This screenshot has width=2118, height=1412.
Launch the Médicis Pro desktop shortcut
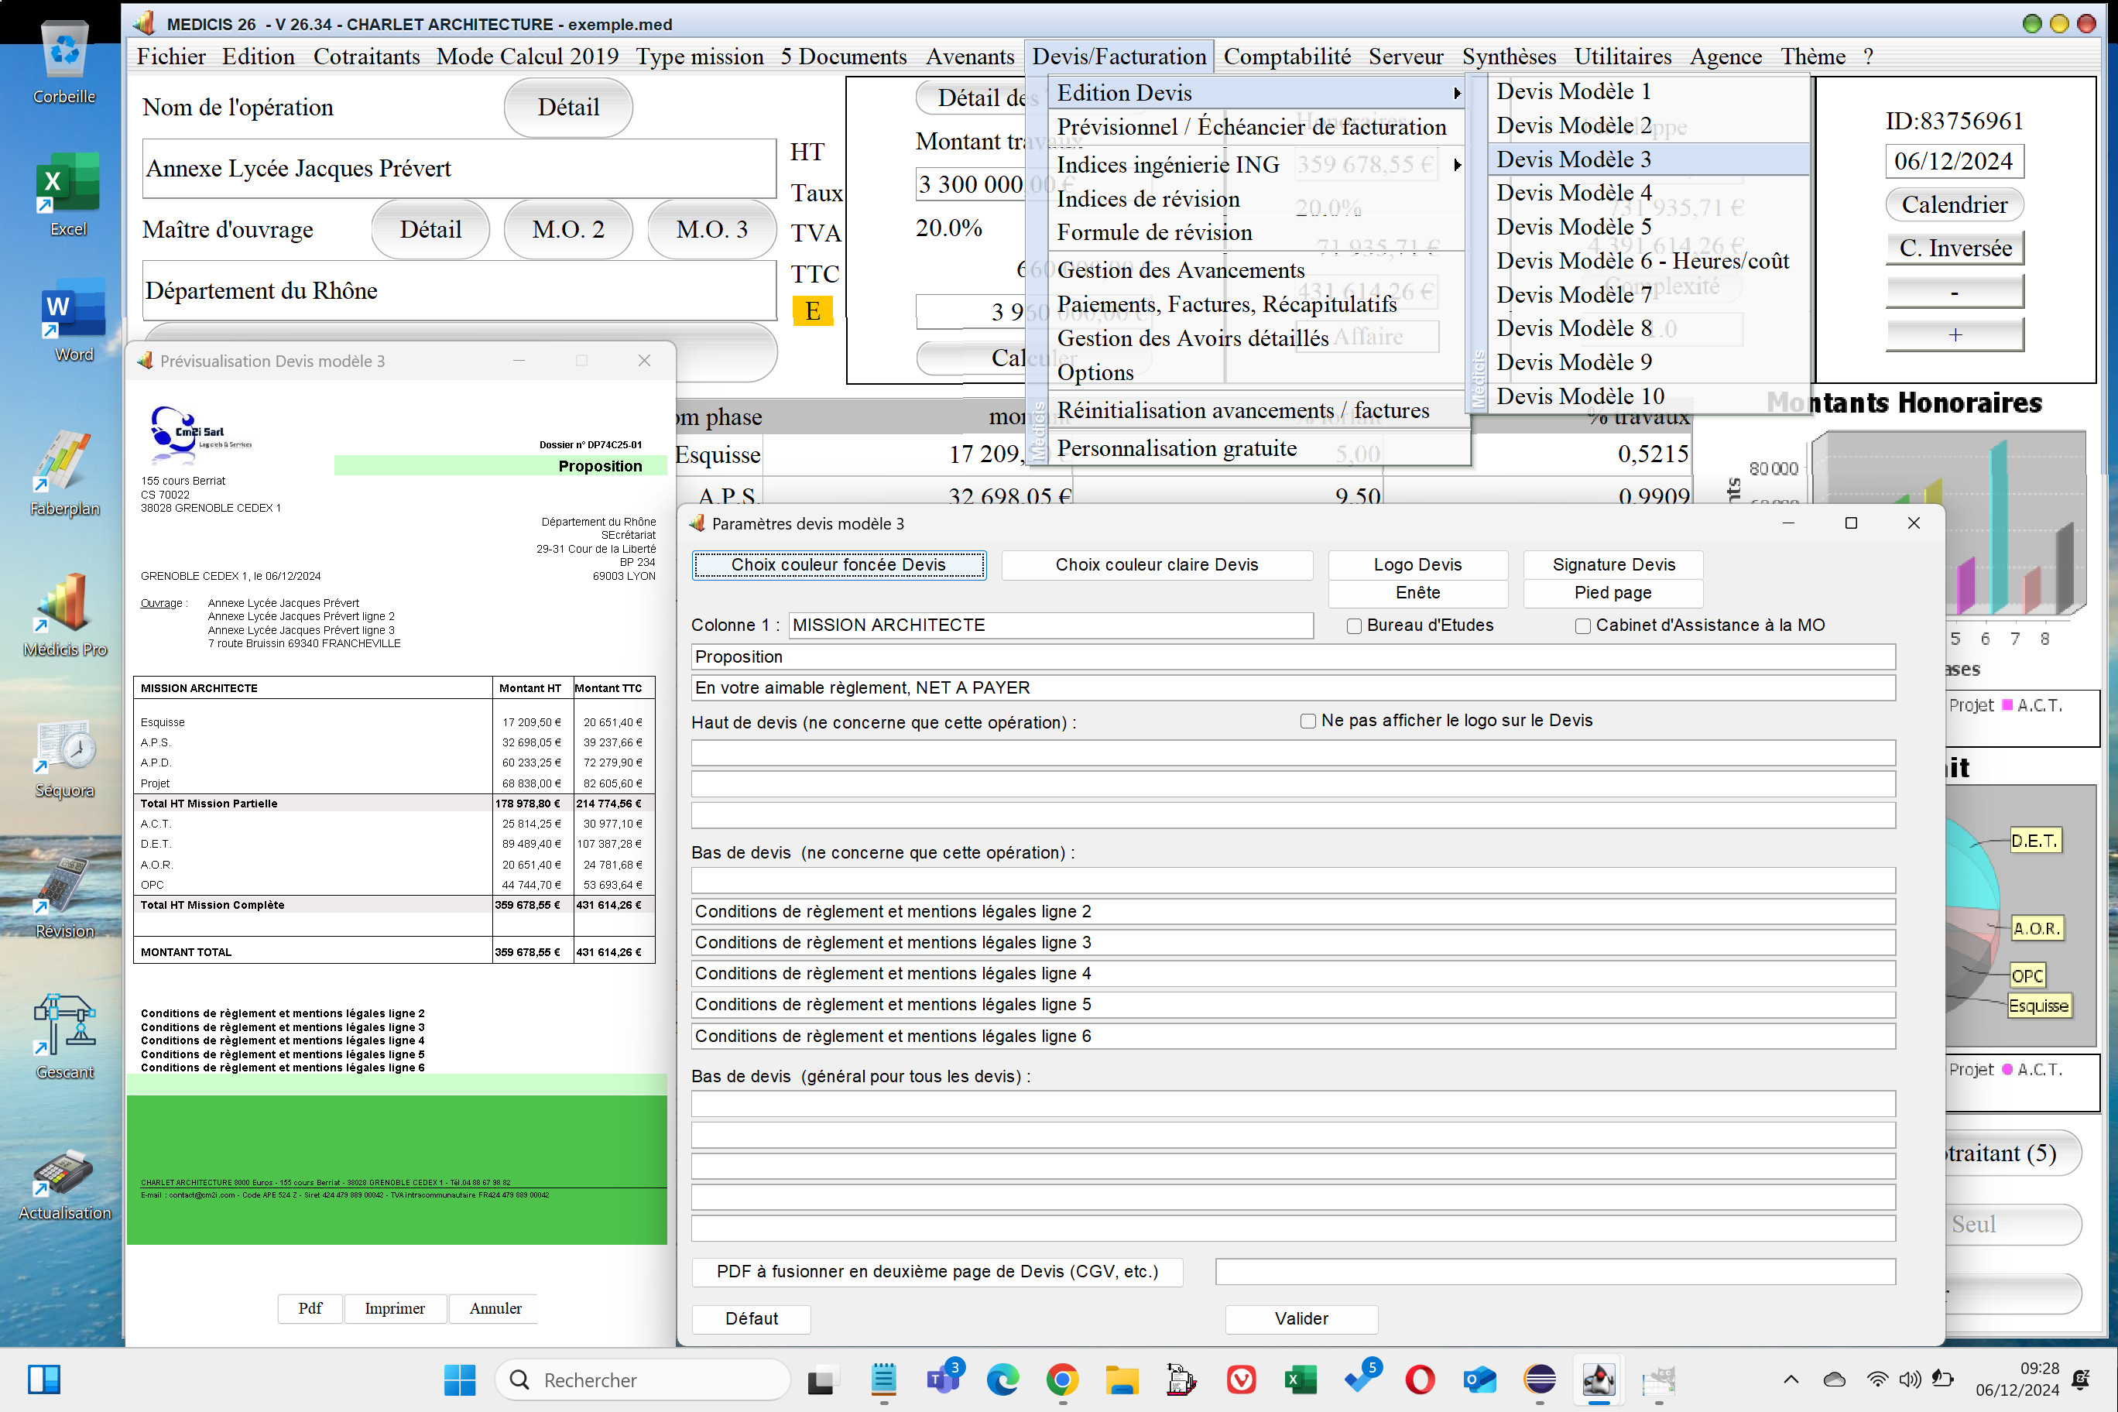tap(65, 614)
